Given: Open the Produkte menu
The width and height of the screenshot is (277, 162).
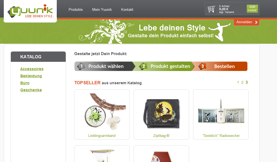Looking at the screenshot, I should pos(76,9).
